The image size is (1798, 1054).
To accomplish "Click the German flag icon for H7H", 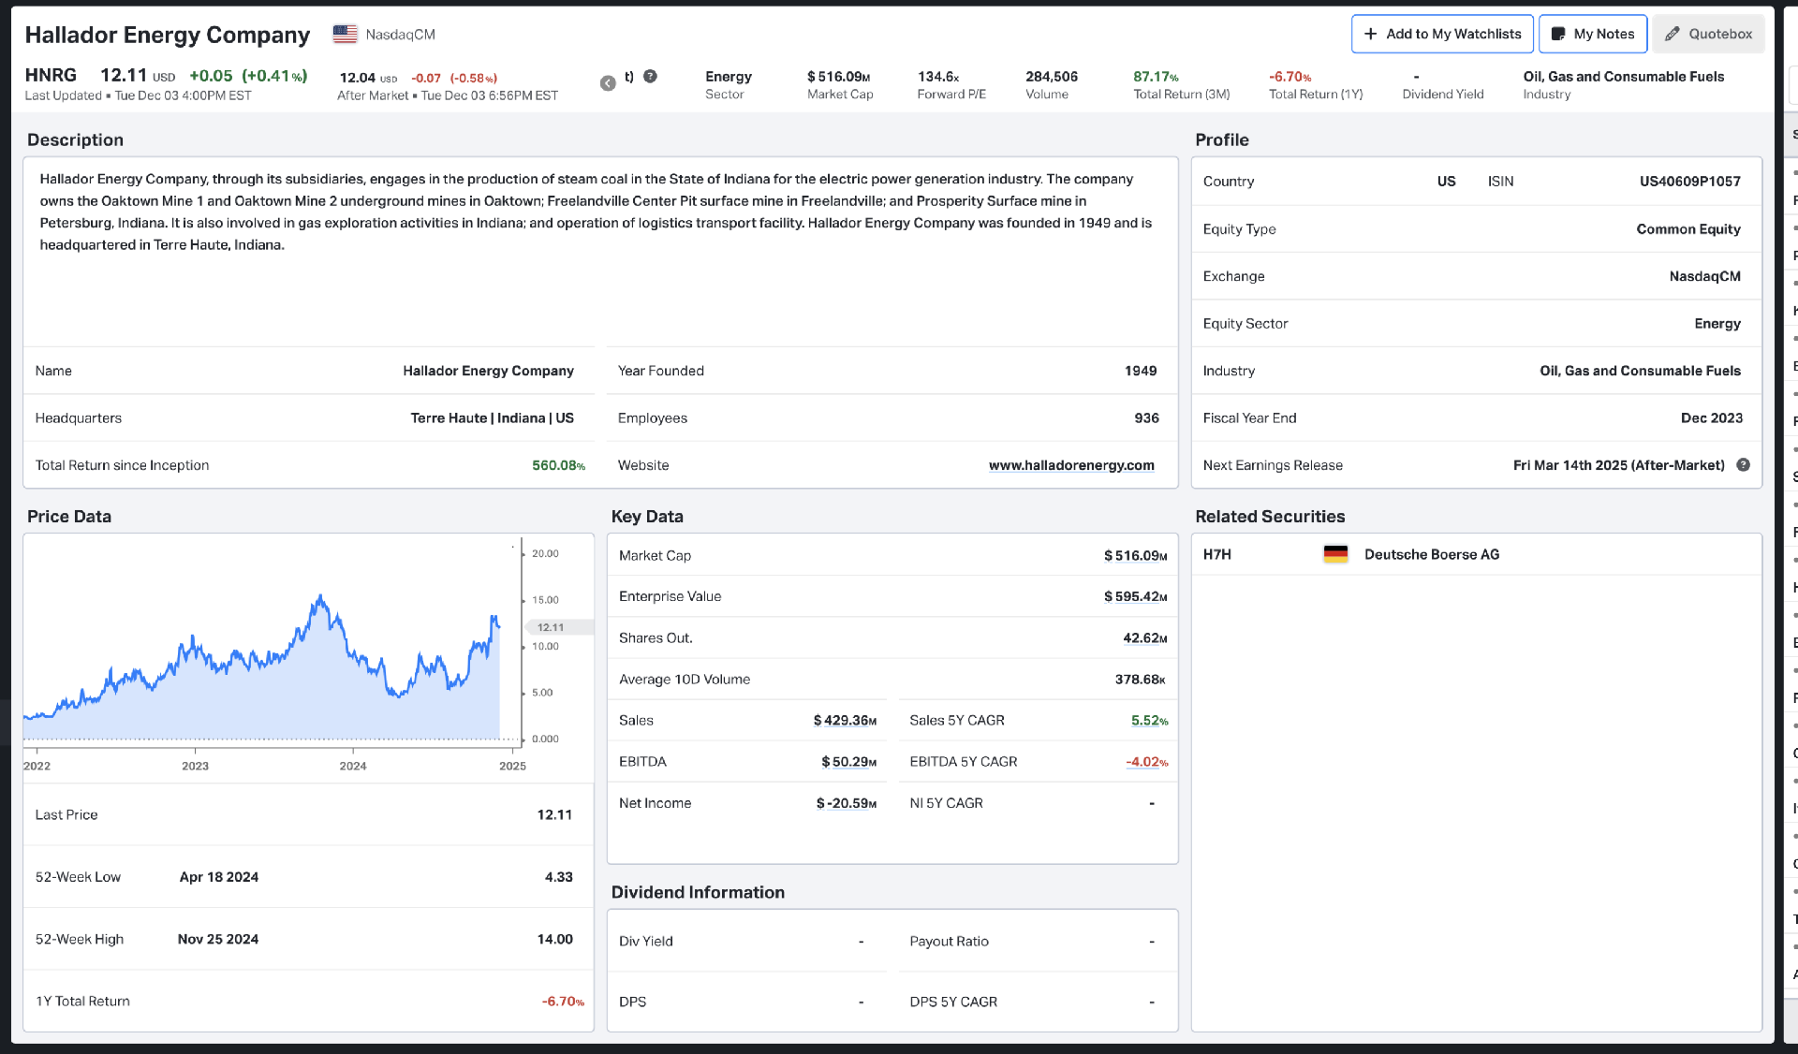I will (1335, 554).
